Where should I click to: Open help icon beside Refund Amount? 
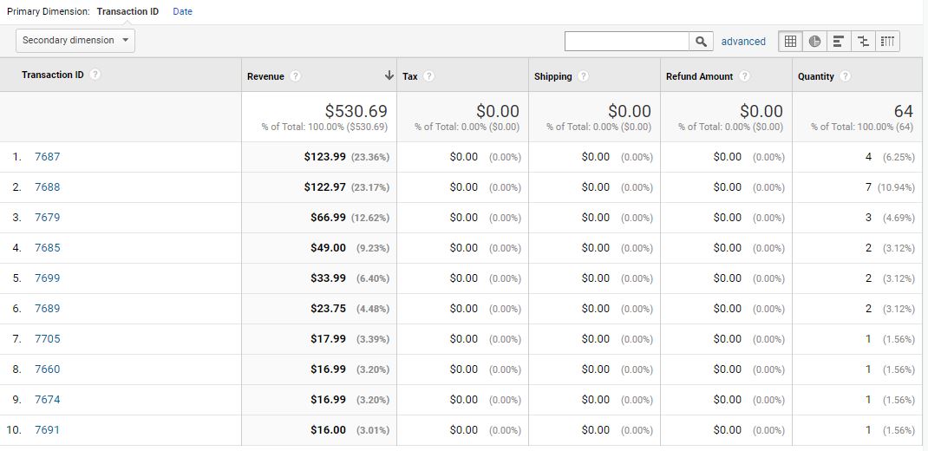pos(744,76)
